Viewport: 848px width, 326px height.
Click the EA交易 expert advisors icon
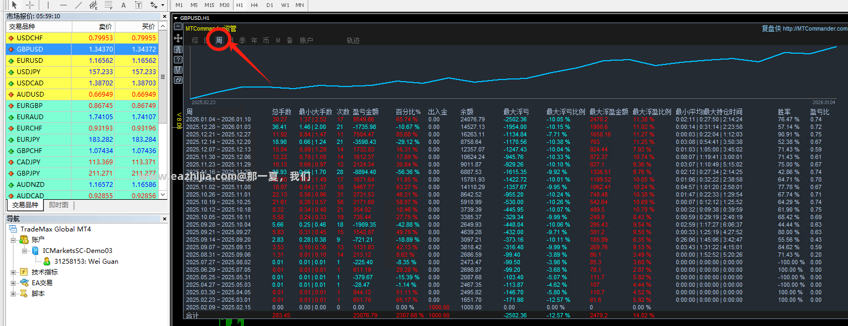coord(24,283)
